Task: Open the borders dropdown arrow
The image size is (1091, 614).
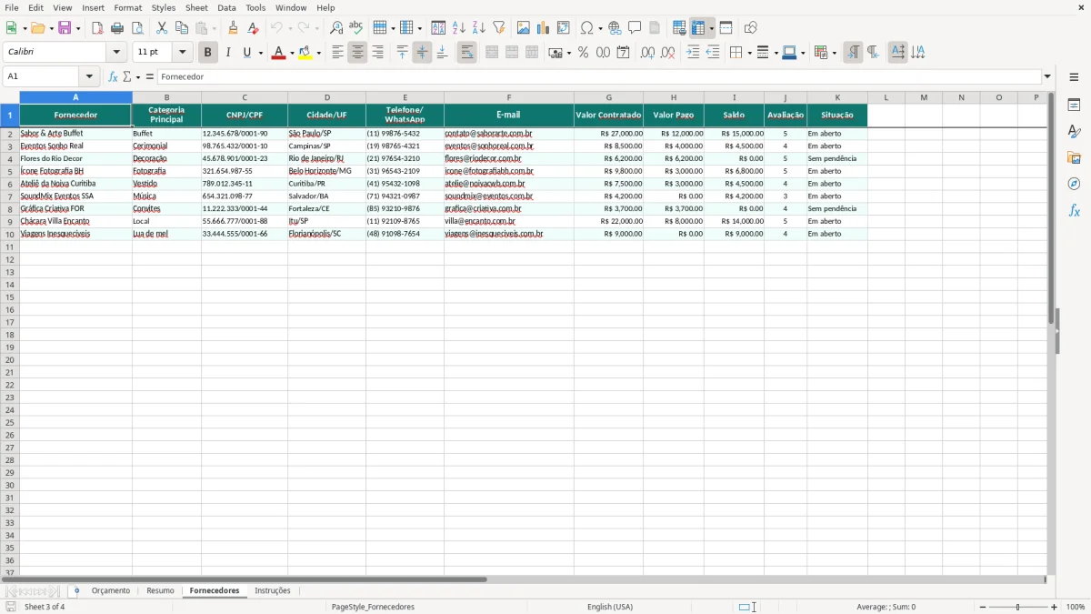Action: tap(748, 53)
